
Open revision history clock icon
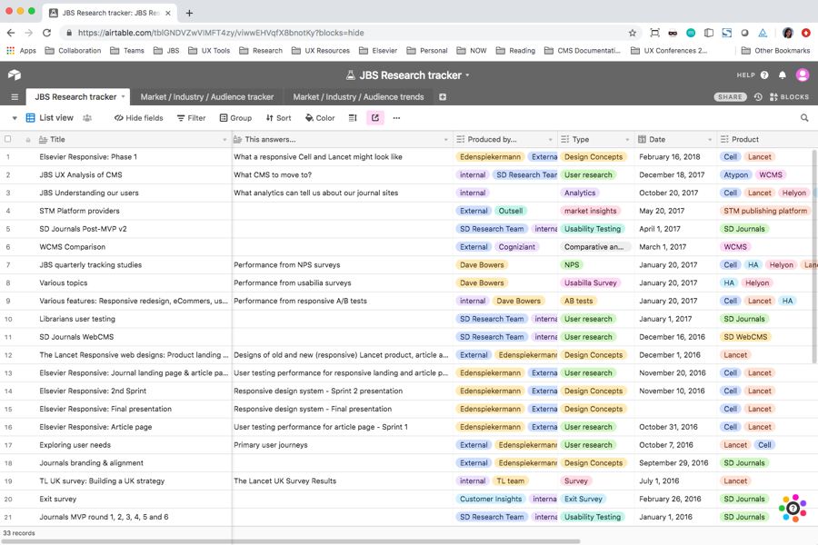pos(756,96)
